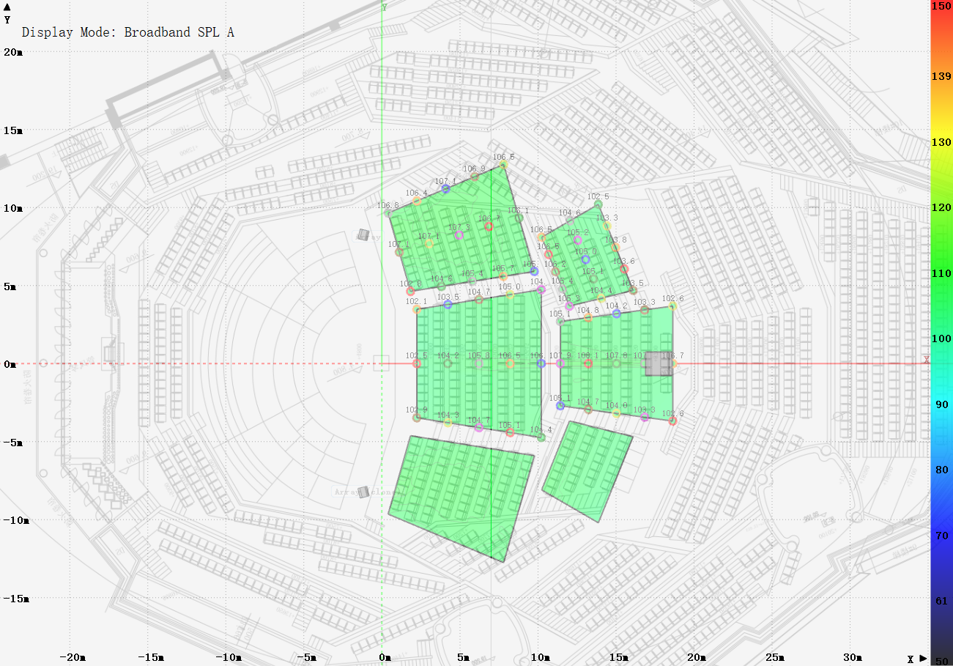Image resolution: width=953 pixels, height=666 pixels.
Task: Click the 130 label on the color scale
Action: point(941,142)
